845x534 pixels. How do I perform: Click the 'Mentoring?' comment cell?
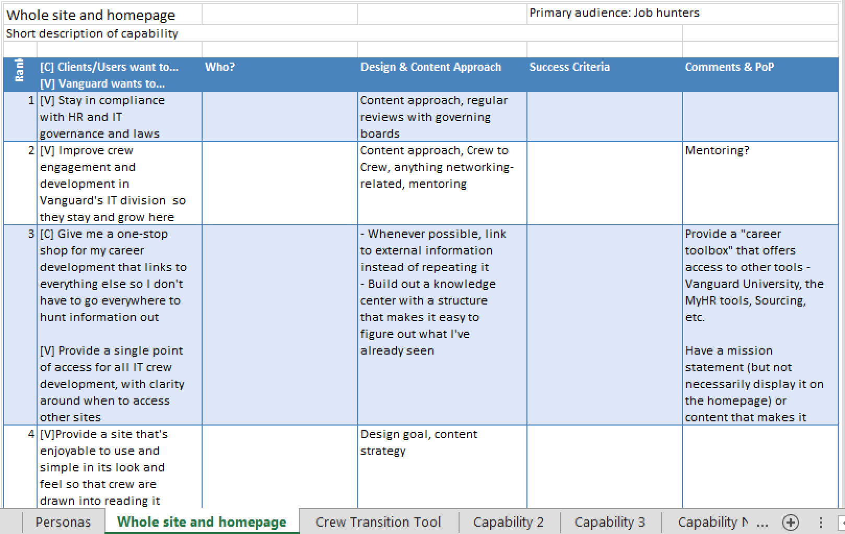click(760, 184)
